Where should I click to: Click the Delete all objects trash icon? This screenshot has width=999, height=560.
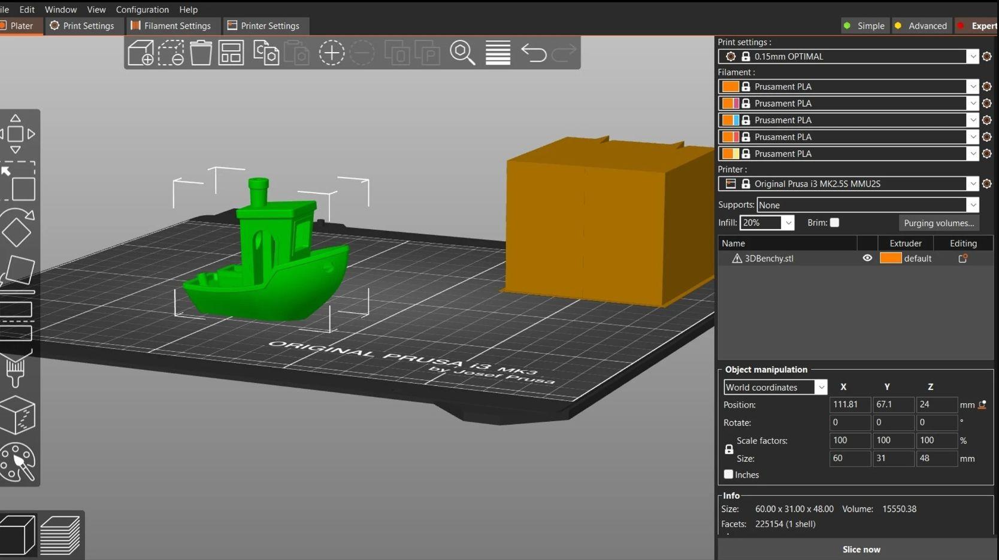click(x=201, y=53)
